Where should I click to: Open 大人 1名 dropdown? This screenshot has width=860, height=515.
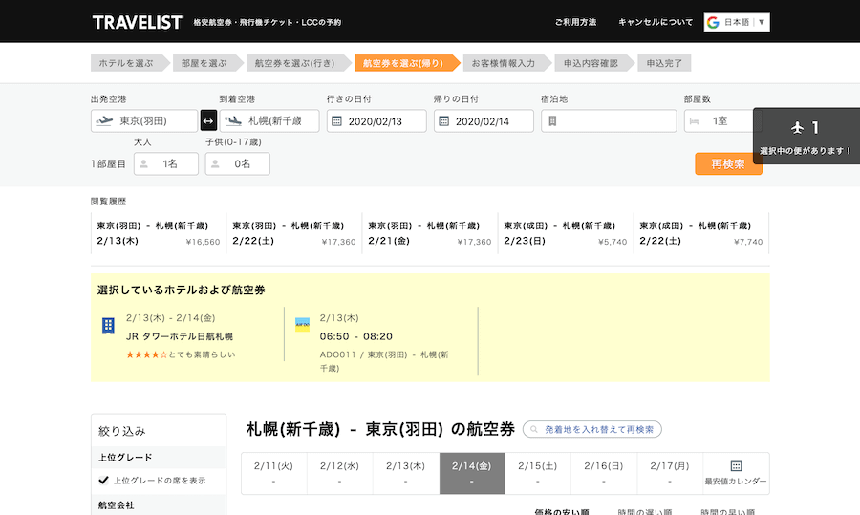point(166,164)
